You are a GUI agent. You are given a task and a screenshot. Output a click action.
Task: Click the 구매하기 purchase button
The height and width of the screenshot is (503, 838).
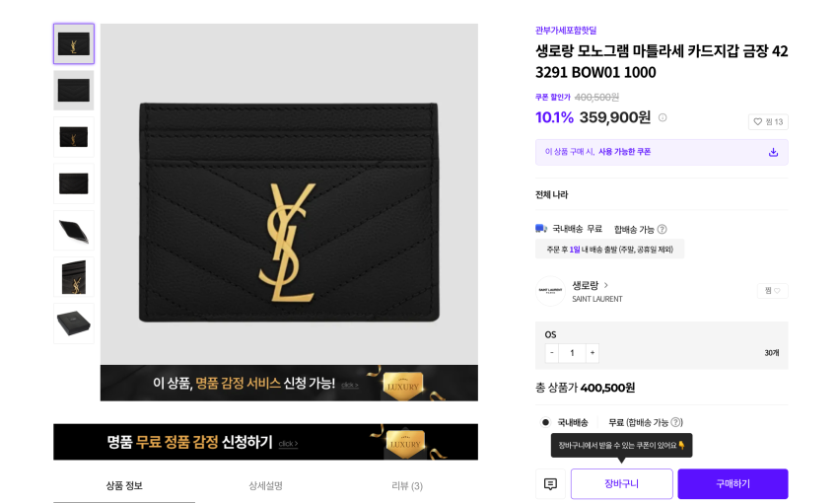733,483
